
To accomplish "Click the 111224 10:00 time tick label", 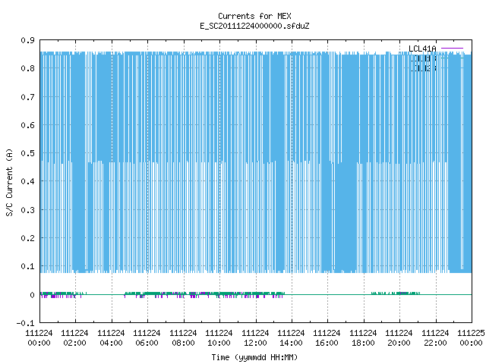I will tap(219, 338).
